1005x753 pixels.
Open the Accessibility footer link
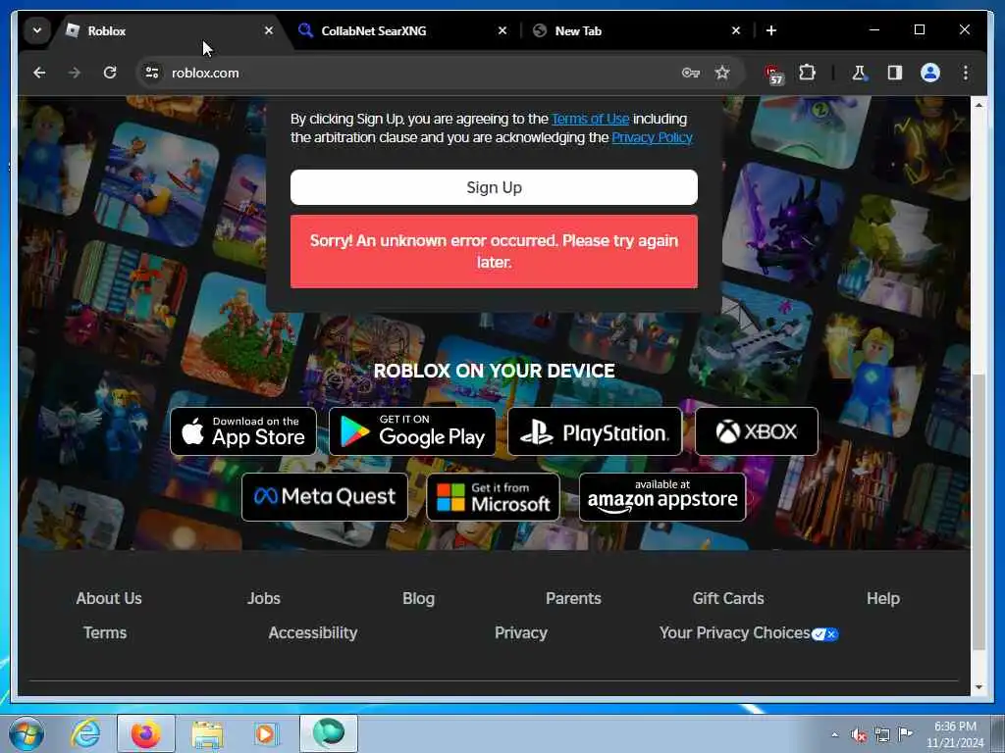[313, 633]
